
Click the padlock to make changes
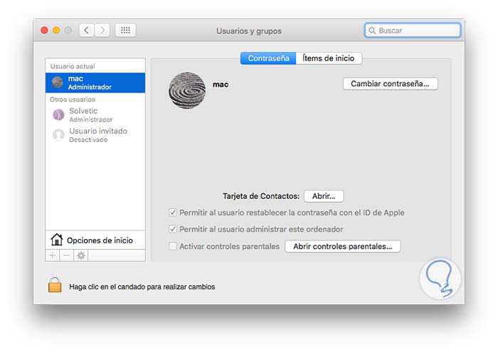click(55, 284)
